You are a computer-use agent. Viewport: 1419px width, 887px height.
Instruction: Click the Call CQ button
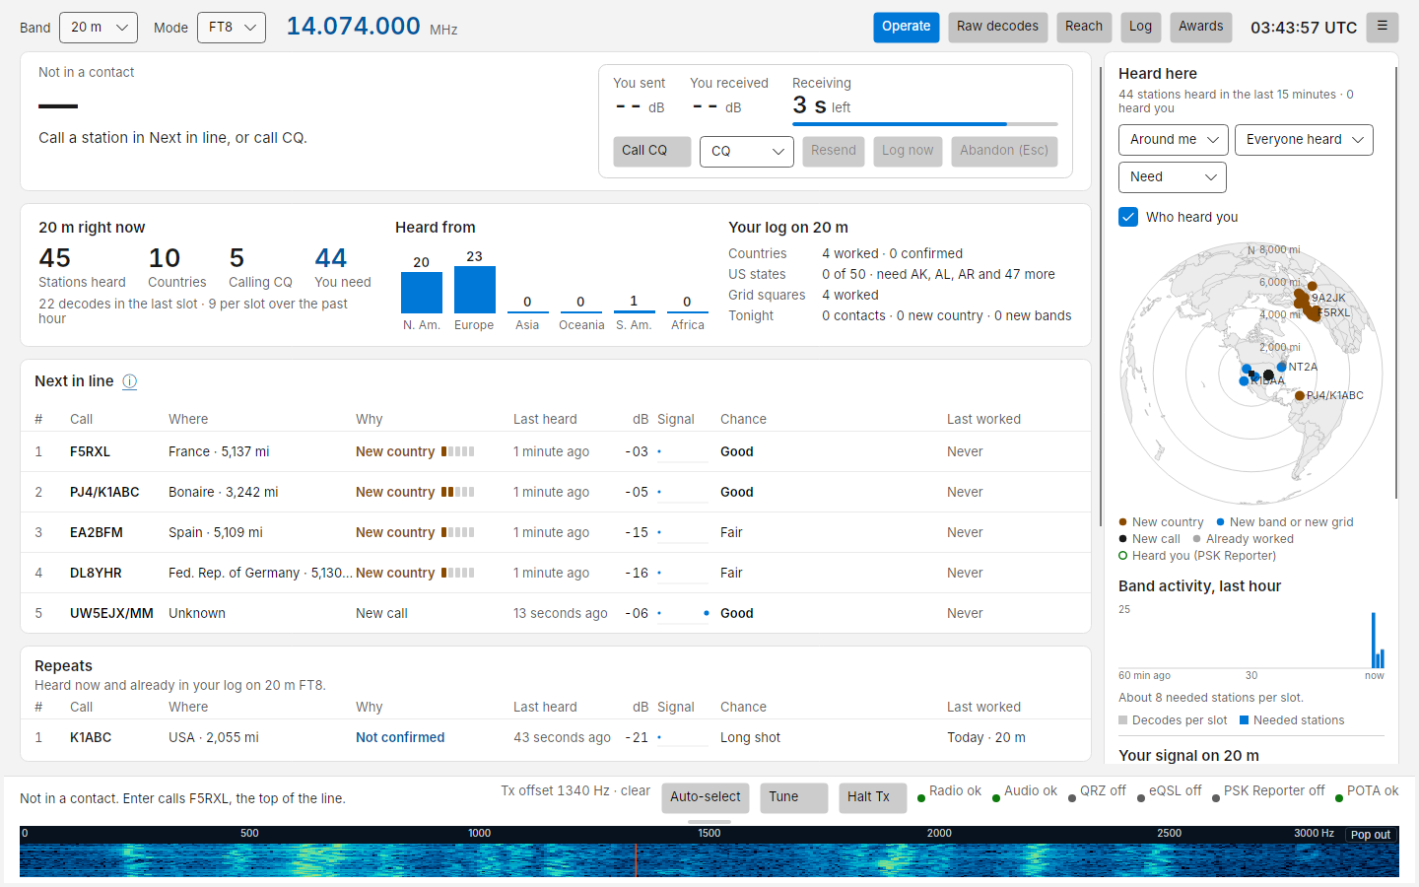(x=652, y=151)
